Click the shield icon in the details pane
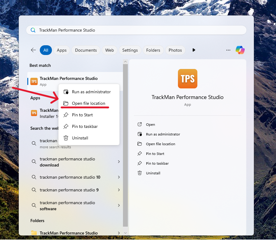 tap(140, 134)
